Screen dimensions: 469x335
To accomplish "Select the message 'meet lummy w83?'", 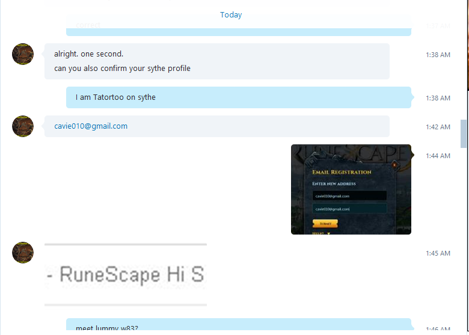I will (x=107, y=328).
